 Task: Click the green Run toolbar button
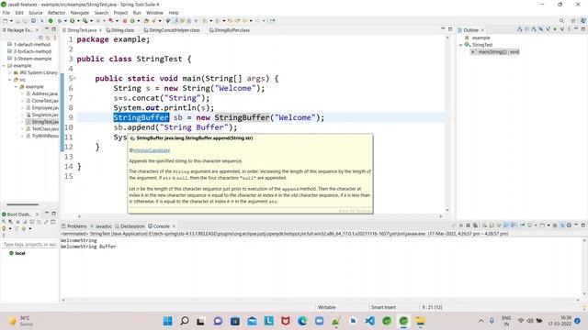pos(72,20)
